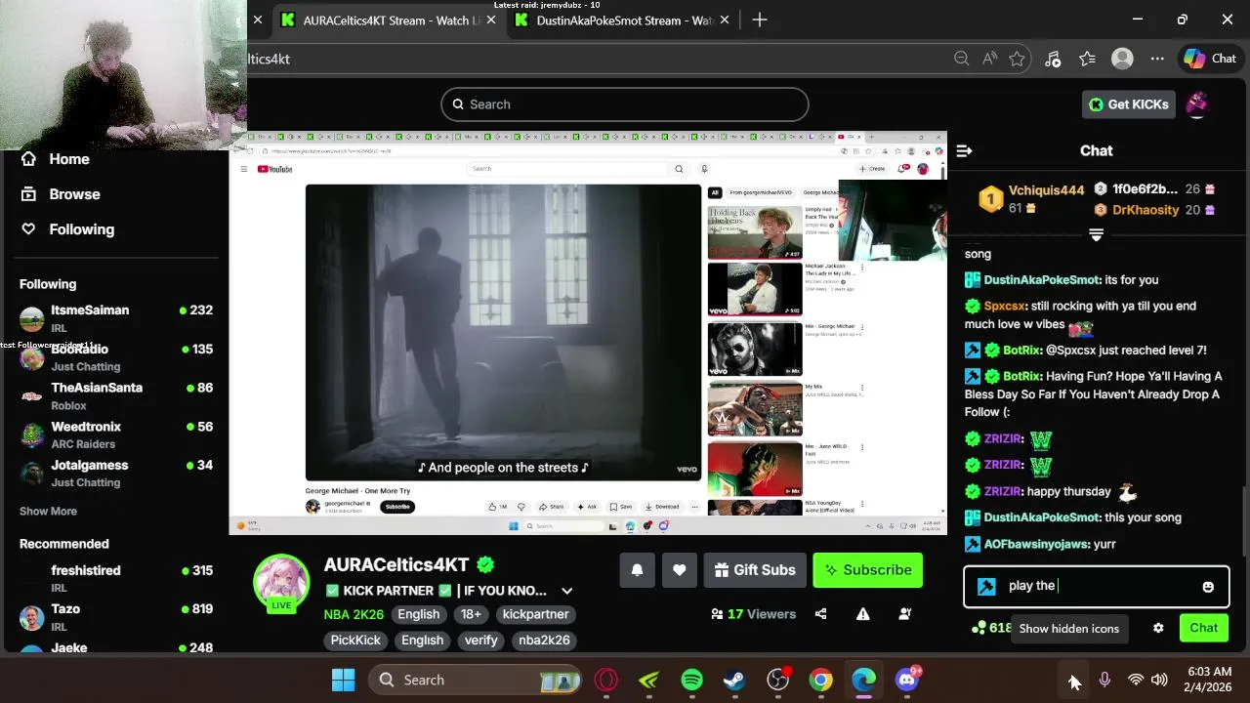Click the stream video player
1250x703 pixels.
(588, 333)
